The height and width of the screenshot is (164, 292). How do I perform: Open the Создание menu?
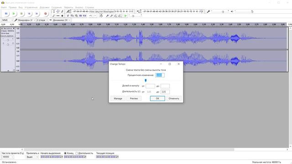tap(57, 7)
